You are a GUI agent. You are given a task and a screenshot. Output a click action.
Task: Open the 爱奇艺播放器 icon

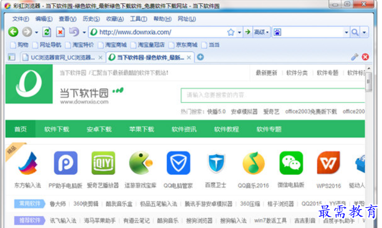tap(103, 163)
